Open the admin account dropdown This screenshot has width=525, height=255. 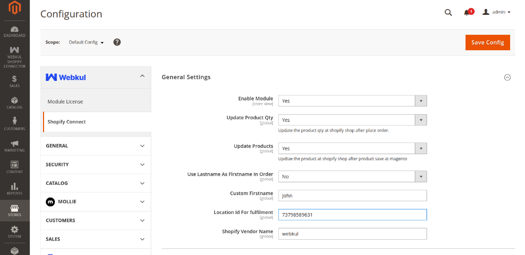pyautogui.click(x=496, y=12)
